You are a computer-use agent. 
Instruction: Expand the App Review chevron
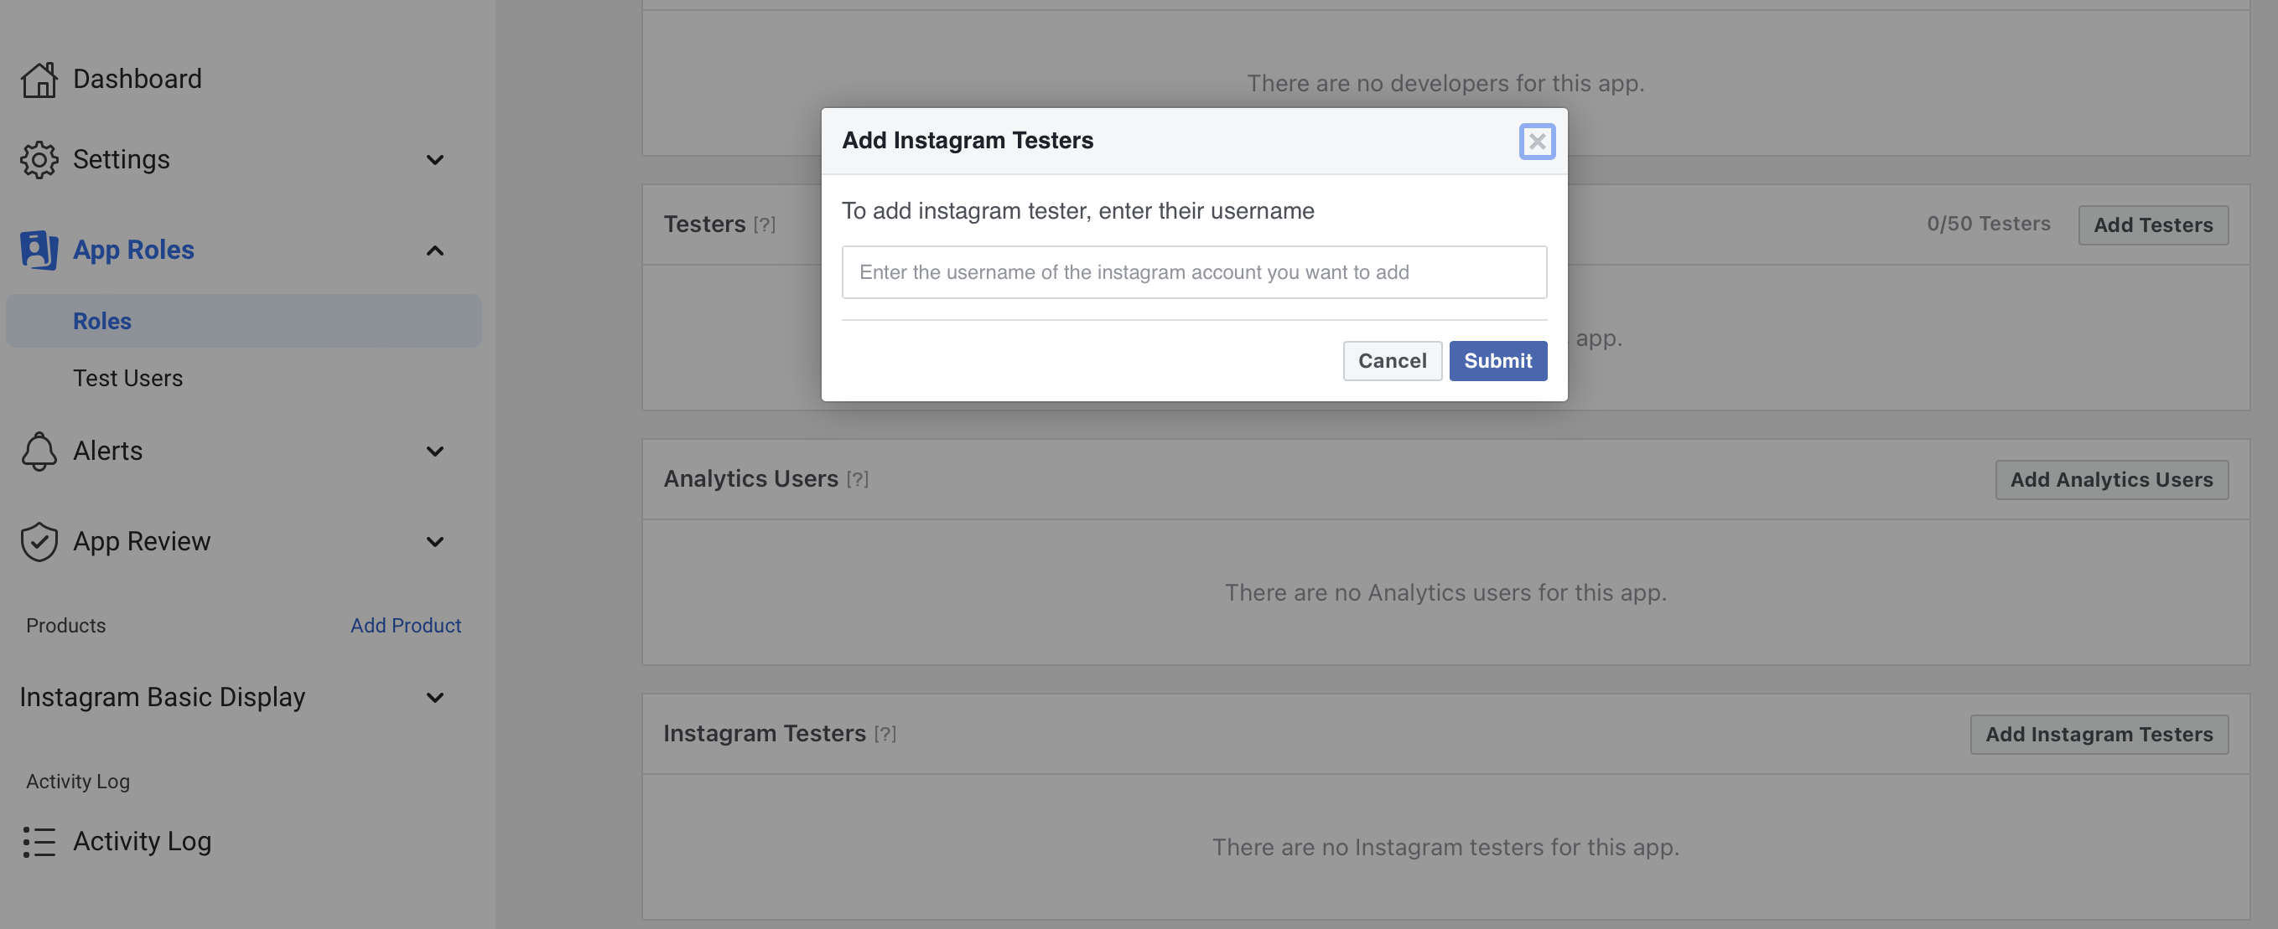point(435,541)
